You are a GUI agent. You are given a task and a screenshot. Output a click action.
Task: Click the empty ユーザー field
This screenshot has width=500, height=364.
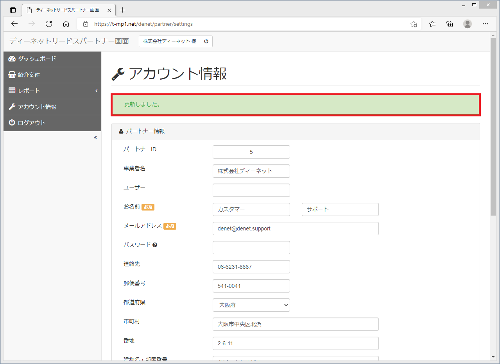pyautogui.click(x=251, y=190)
